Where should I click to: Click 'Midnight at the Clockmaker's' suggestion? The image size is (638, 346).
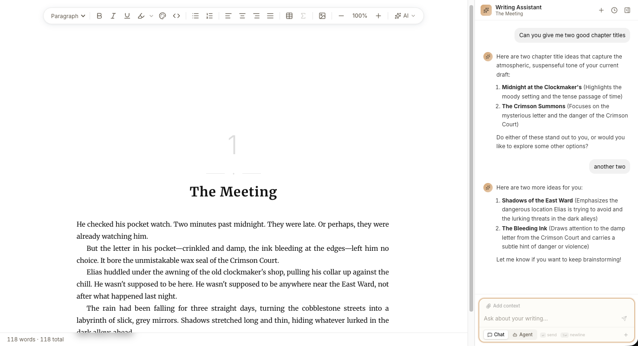(541, 87)
